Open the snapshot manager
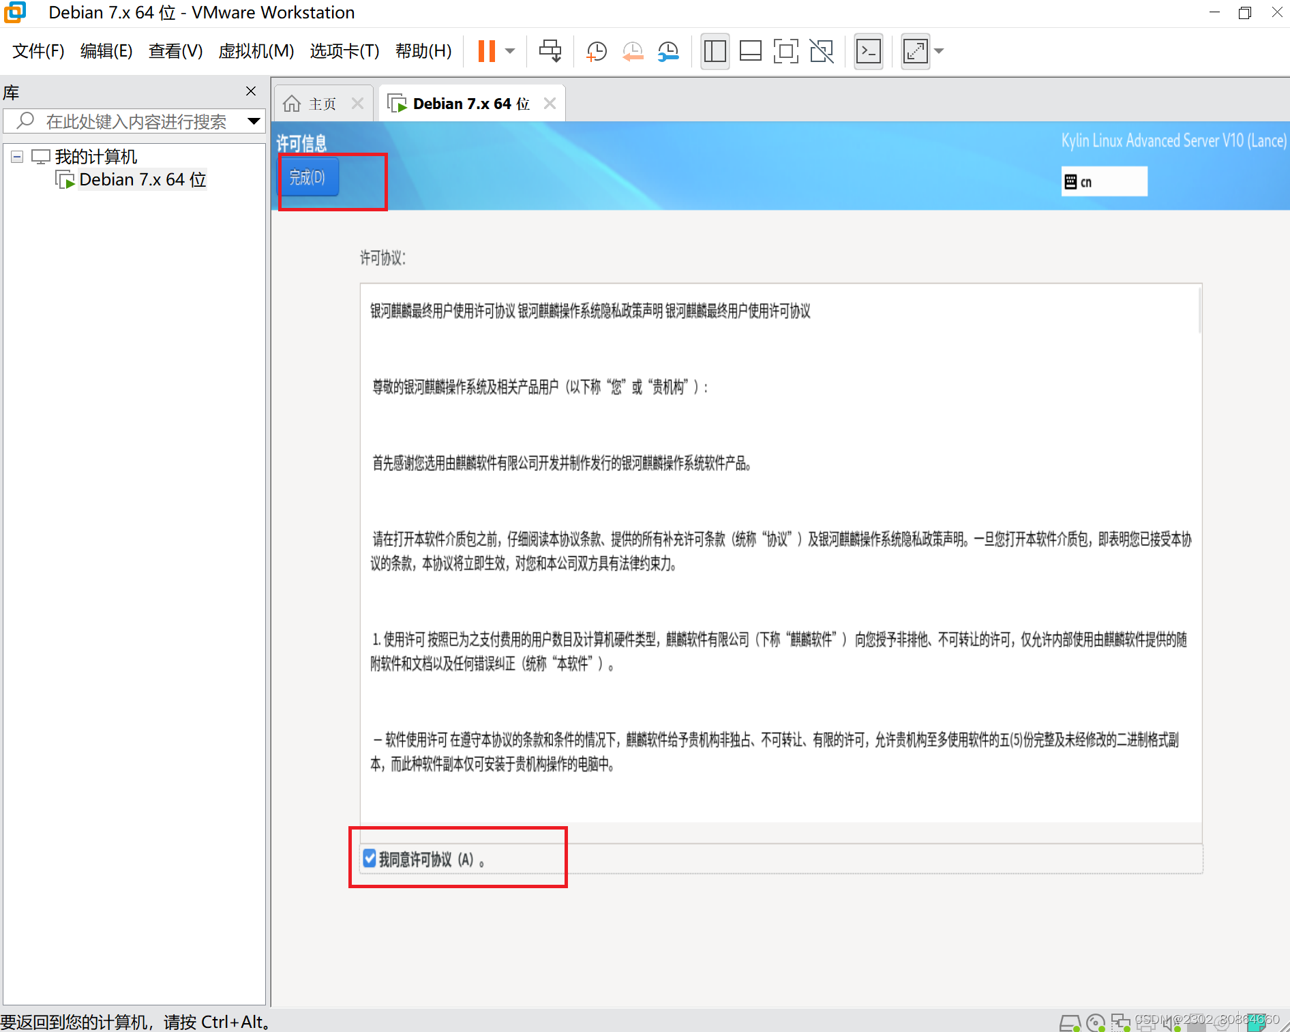Viewport: 1290px width, 1032px height. tap(668, 51)
